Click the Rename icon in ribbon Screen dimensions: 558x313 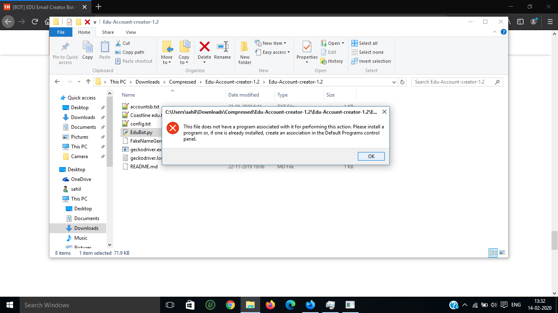click(222, 47)
